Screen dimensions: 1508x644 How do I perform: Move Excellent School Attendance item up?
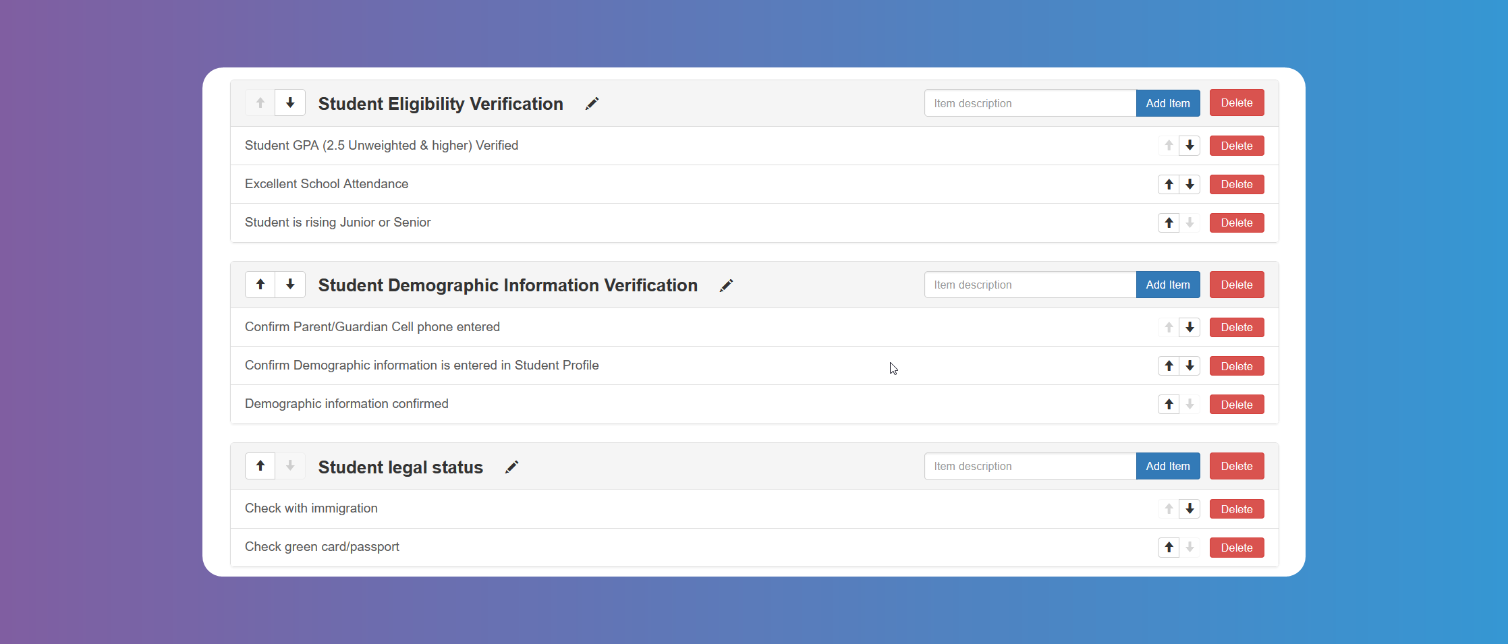1168,183
